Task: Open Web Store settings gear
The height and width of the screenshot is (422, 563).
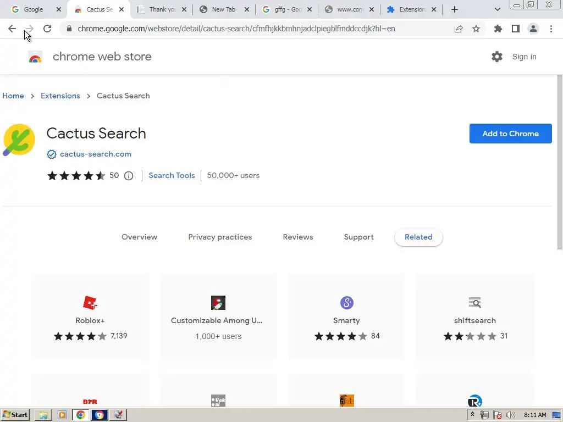Action: [497, 57]
